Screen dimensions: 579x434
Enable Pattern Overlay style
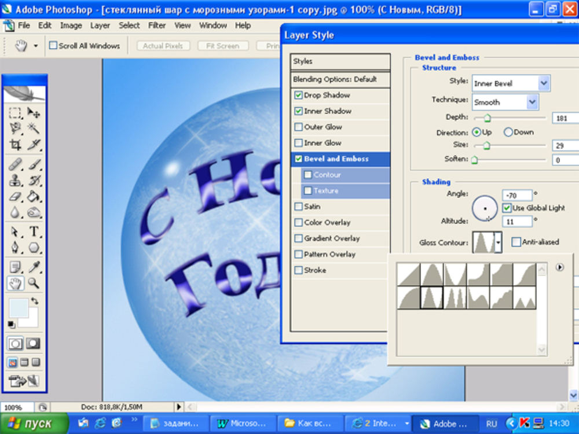tap(298, 254)
